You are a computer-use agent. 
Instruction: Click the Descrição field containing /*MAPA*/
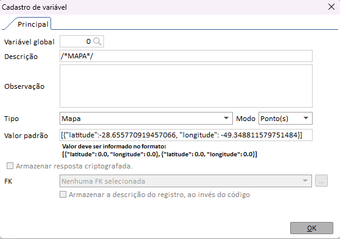(x=186, y=56)
